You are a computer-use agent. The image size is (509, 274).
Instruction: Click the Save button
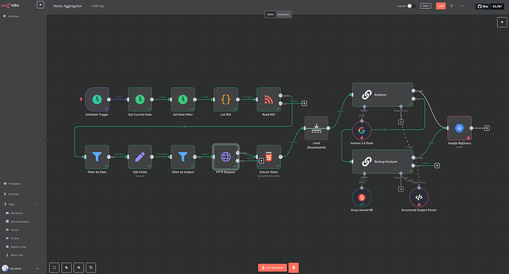tap(440, 6)
